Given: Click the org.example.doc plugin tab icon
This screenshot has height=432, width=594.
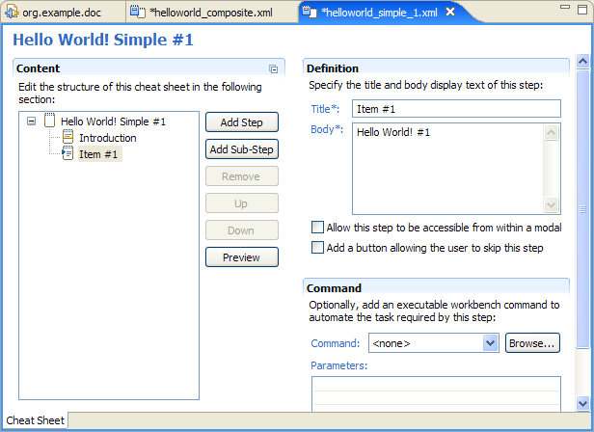Looking at the screenshot, I should (12, 12).
